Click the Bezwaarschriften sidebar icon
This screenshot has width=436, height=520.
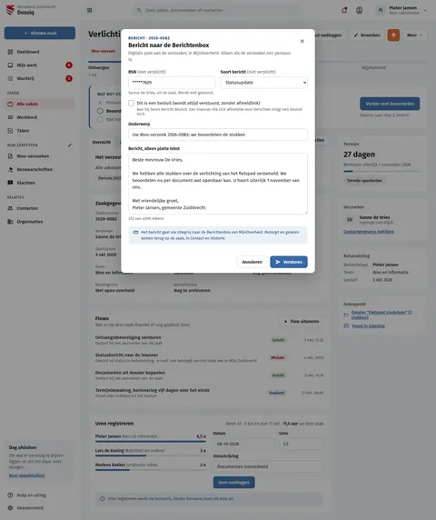tap(10, 169)
